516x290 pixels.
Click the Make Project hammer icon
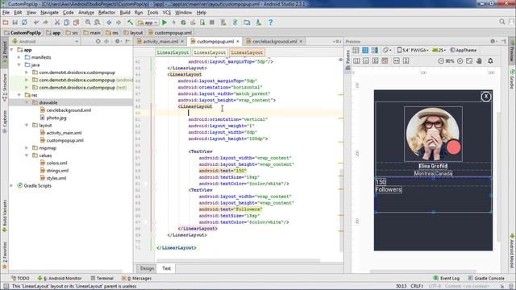point(131,23)
